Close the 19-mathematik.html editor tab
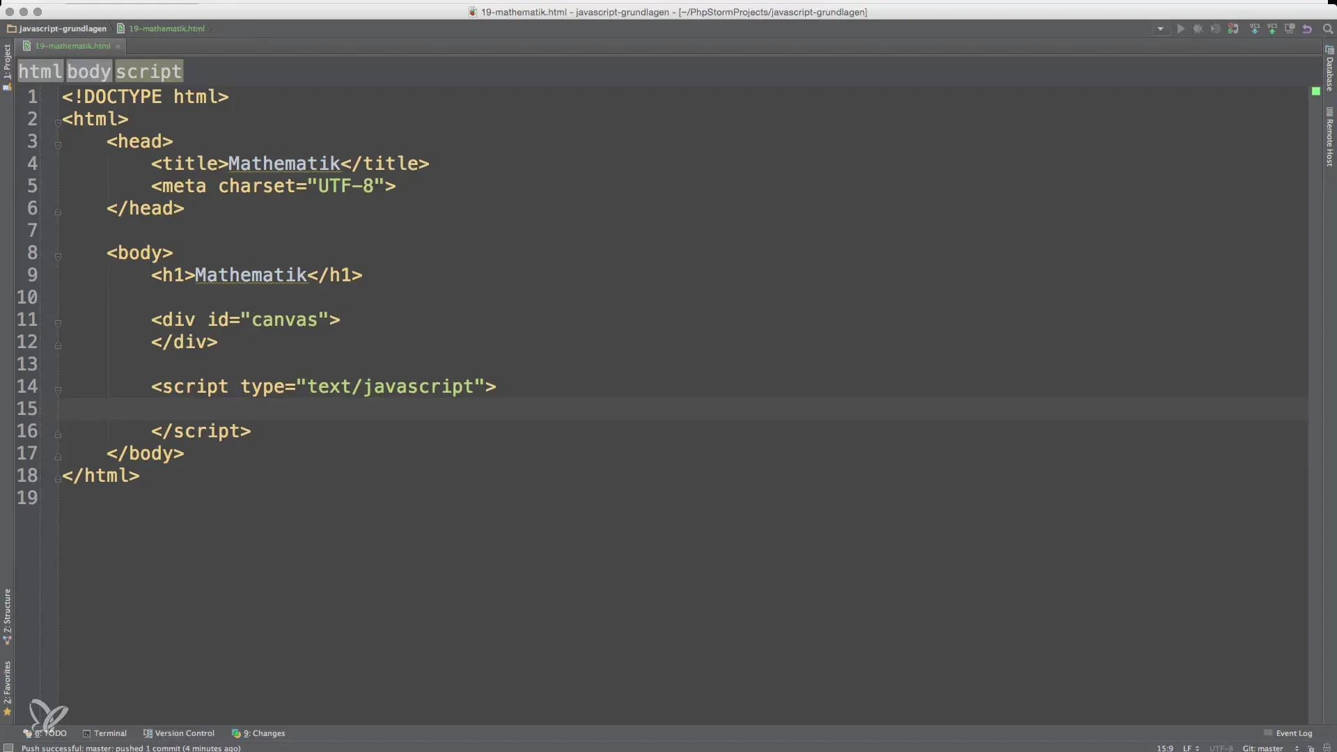The width and height of the screenshot is (1337, 752). (118, 47)
